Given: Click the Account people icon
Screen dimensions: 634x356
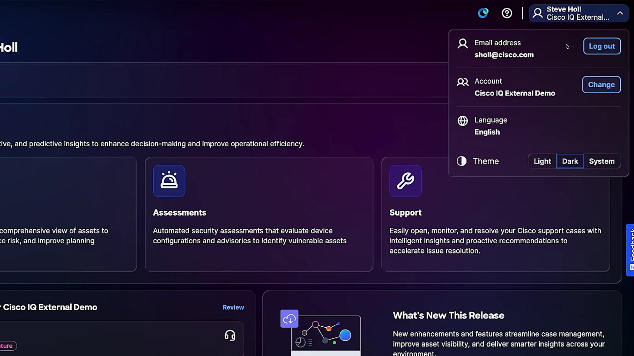Looking at the screenshot, I should [463, 82].
